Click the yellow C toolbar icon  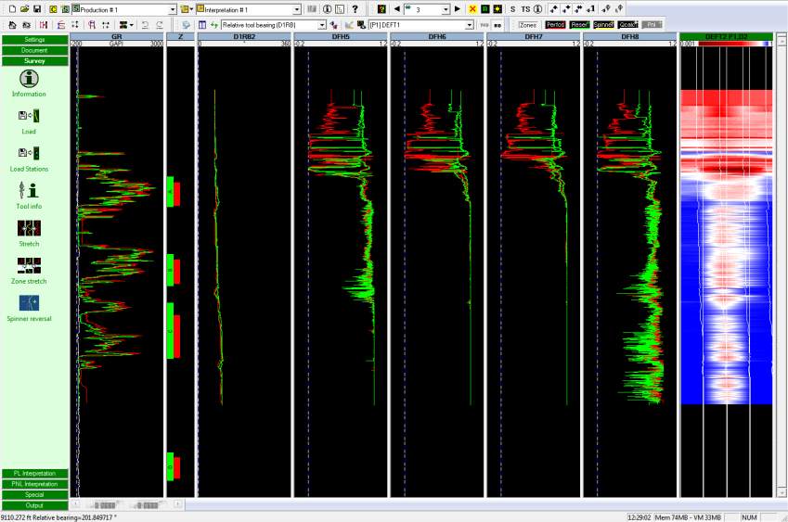[53, 9]
